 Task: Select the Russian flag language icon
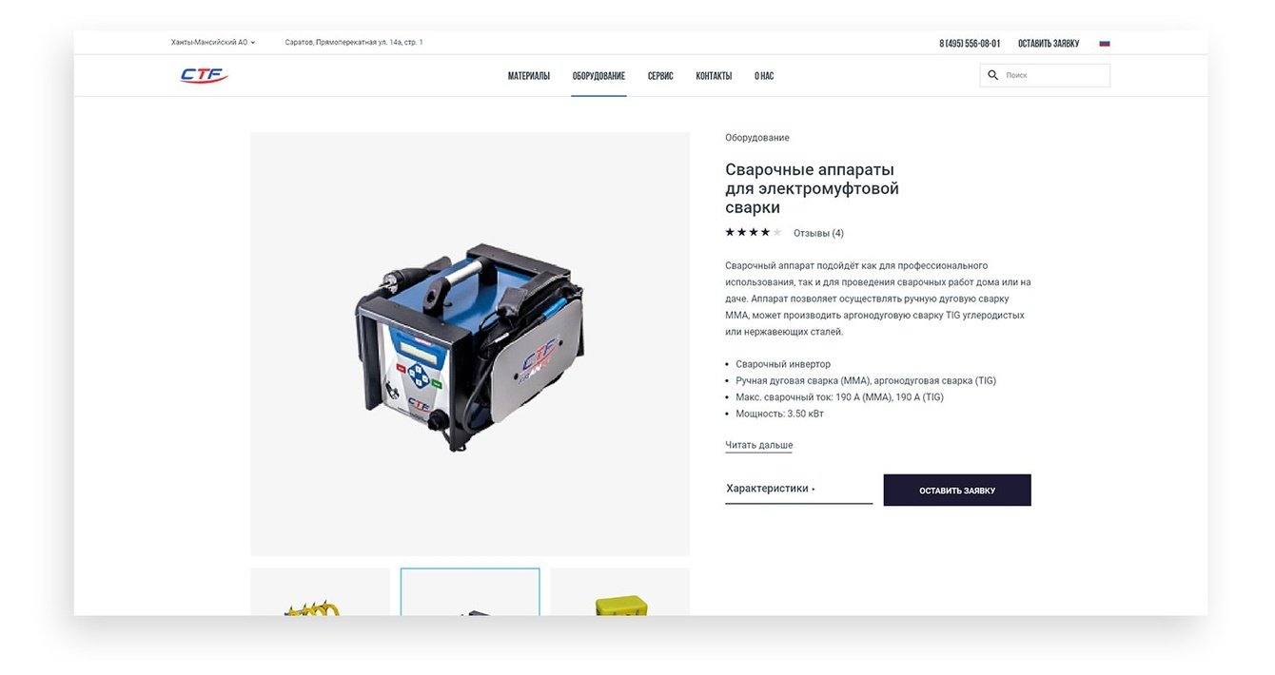pos(1105,43)
